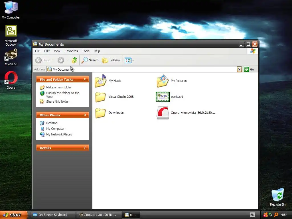Open the Help menu

(x=97, y=51)
